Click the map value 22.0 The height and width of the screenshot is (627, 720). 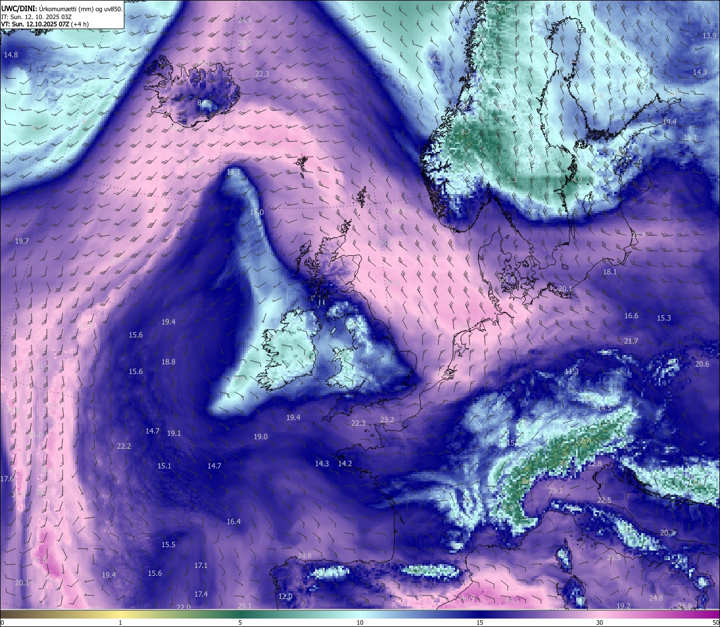point(183,607)
